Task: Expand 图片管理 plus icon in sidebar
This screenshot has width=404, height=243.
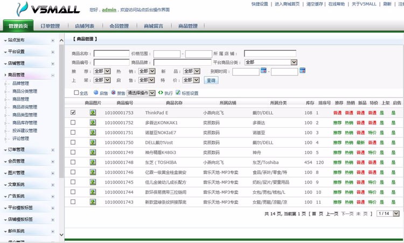Action: (53, 173)
